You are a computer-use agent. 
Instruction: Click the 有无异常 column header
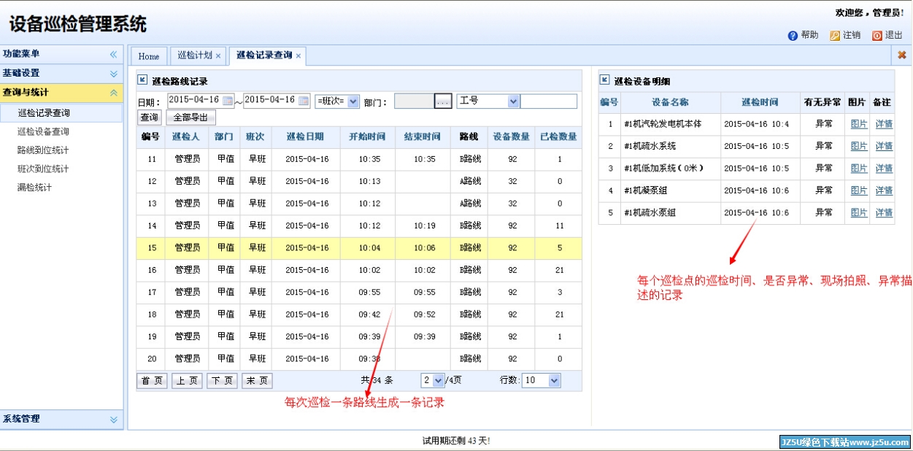[x=823, y=102]
